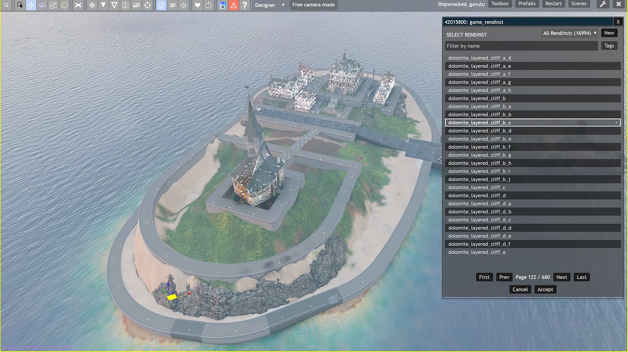
Task: Open the Prefabs panel
Action: 527,4
